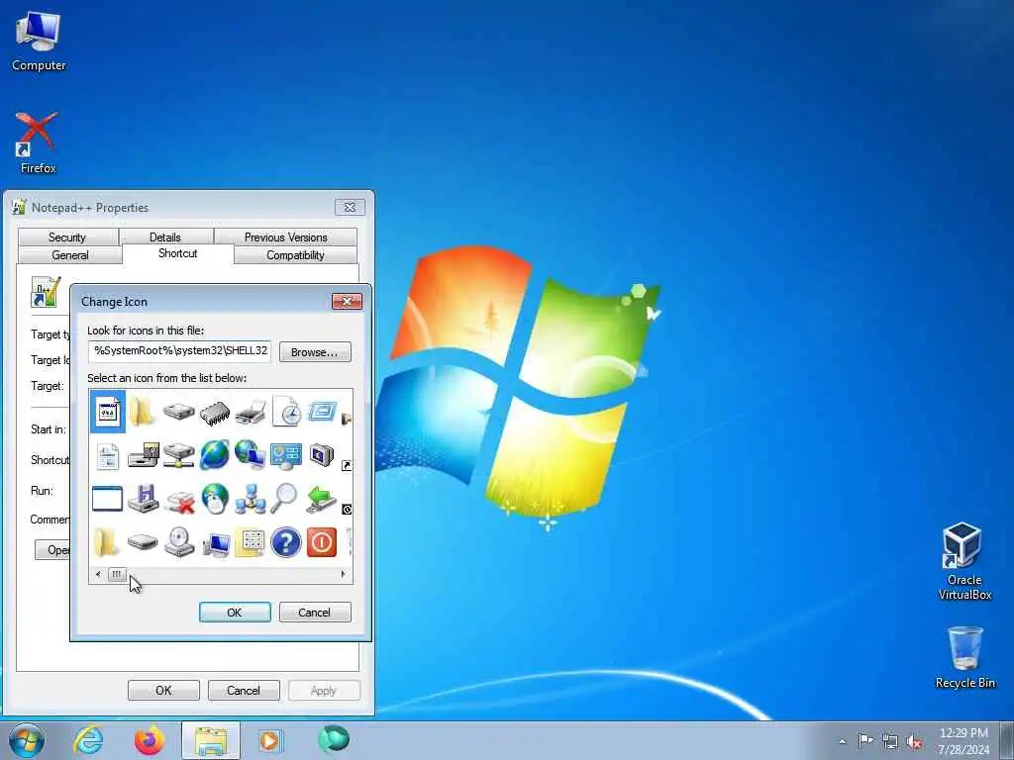Click Cancel in Notepad++ Properties window
The image size is (1014, 760).
[x=244, y=690]
